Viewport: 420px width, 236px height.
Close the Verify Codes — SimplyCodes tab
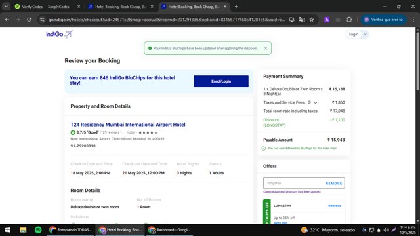click(x=79, y=7)
